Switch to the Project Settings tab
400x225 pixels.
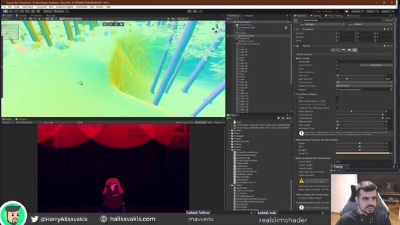click(334, 16)
